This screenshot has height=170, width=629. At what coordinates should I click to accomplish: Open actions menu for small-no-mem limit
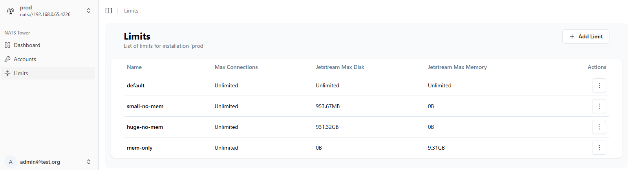click(599, 106)
